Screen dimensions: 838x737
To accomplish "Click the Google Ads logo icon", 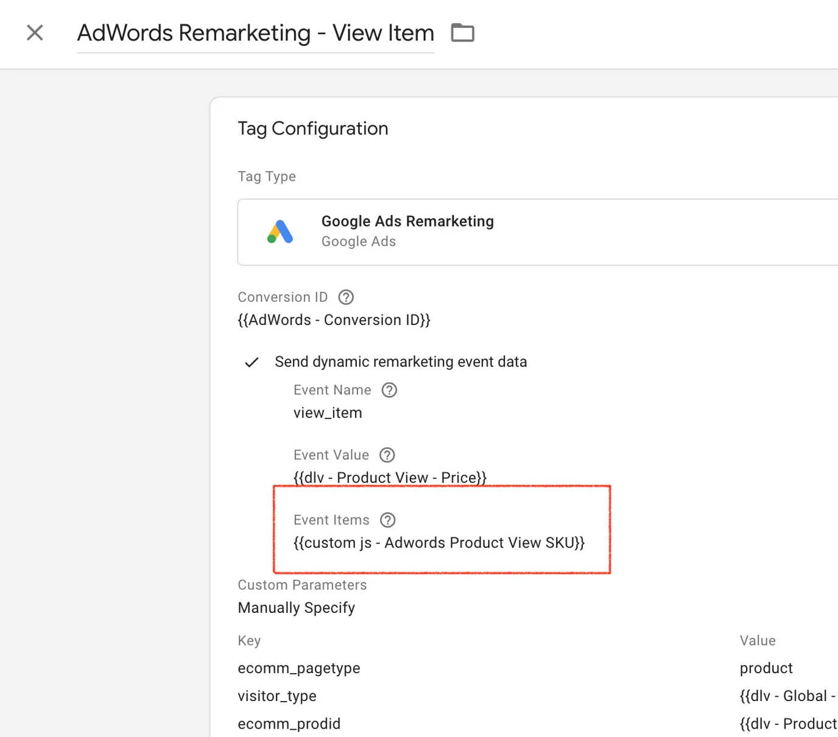I will coord(280,232).
